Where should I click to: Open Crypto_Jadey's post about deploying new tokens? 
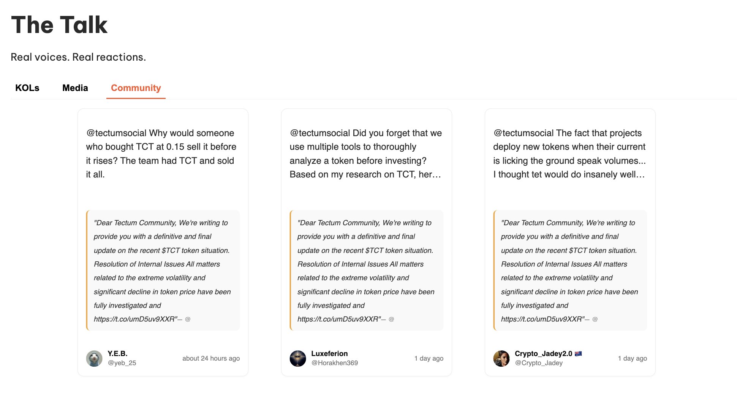pyautogui.click(x=569, y=154)
